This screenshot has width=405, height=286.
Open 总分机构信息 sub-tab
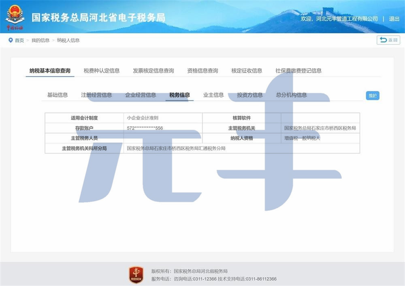[x=292, y=95]
